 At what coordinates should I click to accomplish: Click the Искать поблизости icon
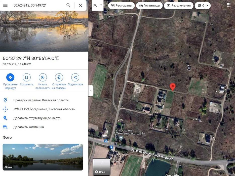[x=43, y=77]
